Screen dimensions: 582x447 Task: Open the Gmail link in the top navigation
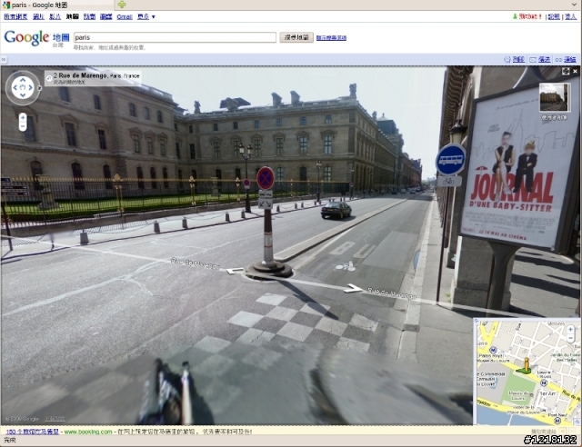[x=125, y=16]
